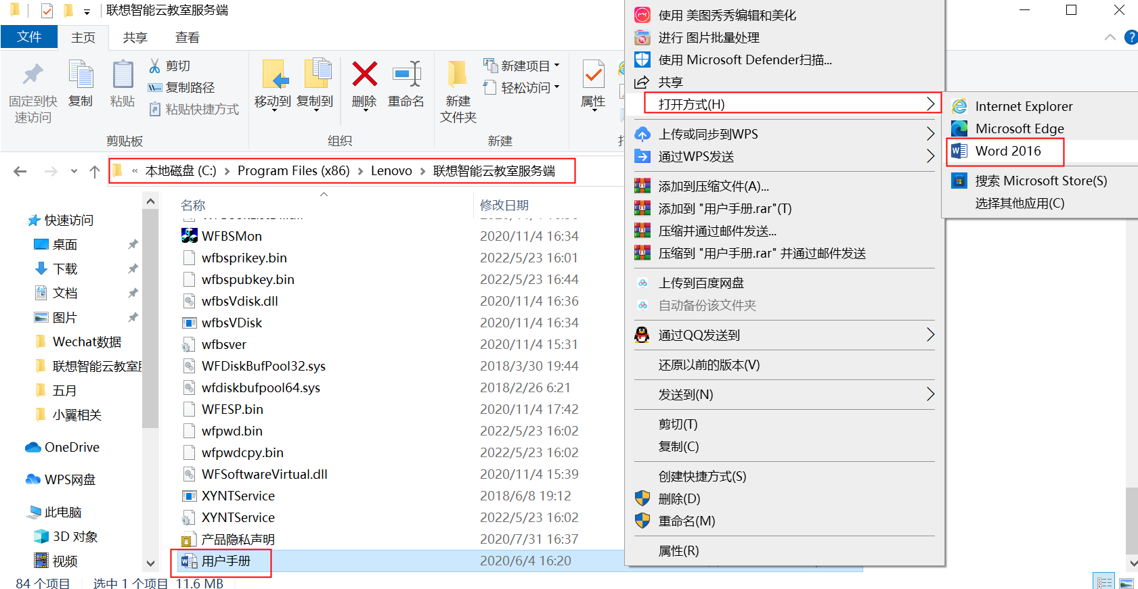Screen dimensions: 1138x589
Task: Select the 产品隐私声明 file
Action: [x=238, y=539]
